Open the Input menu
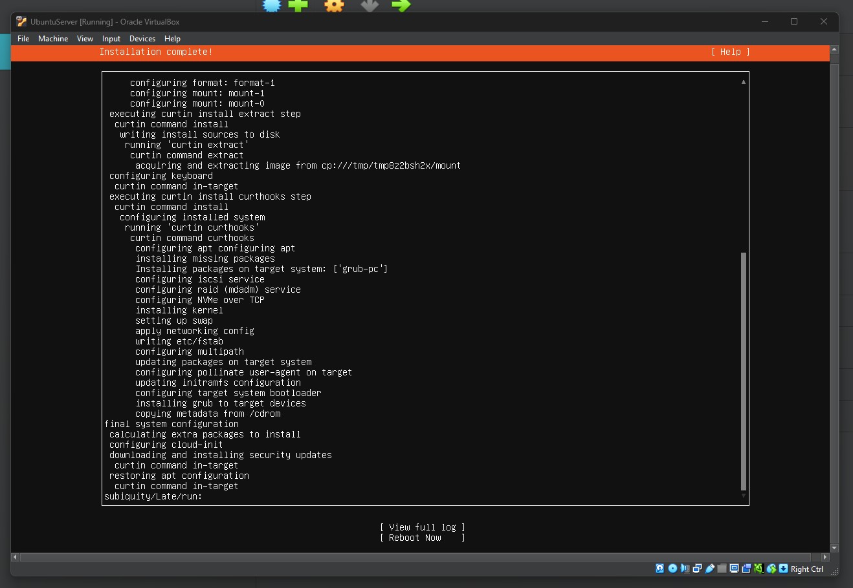This screenshot has width=853, height=588. [x=111, y=39]
